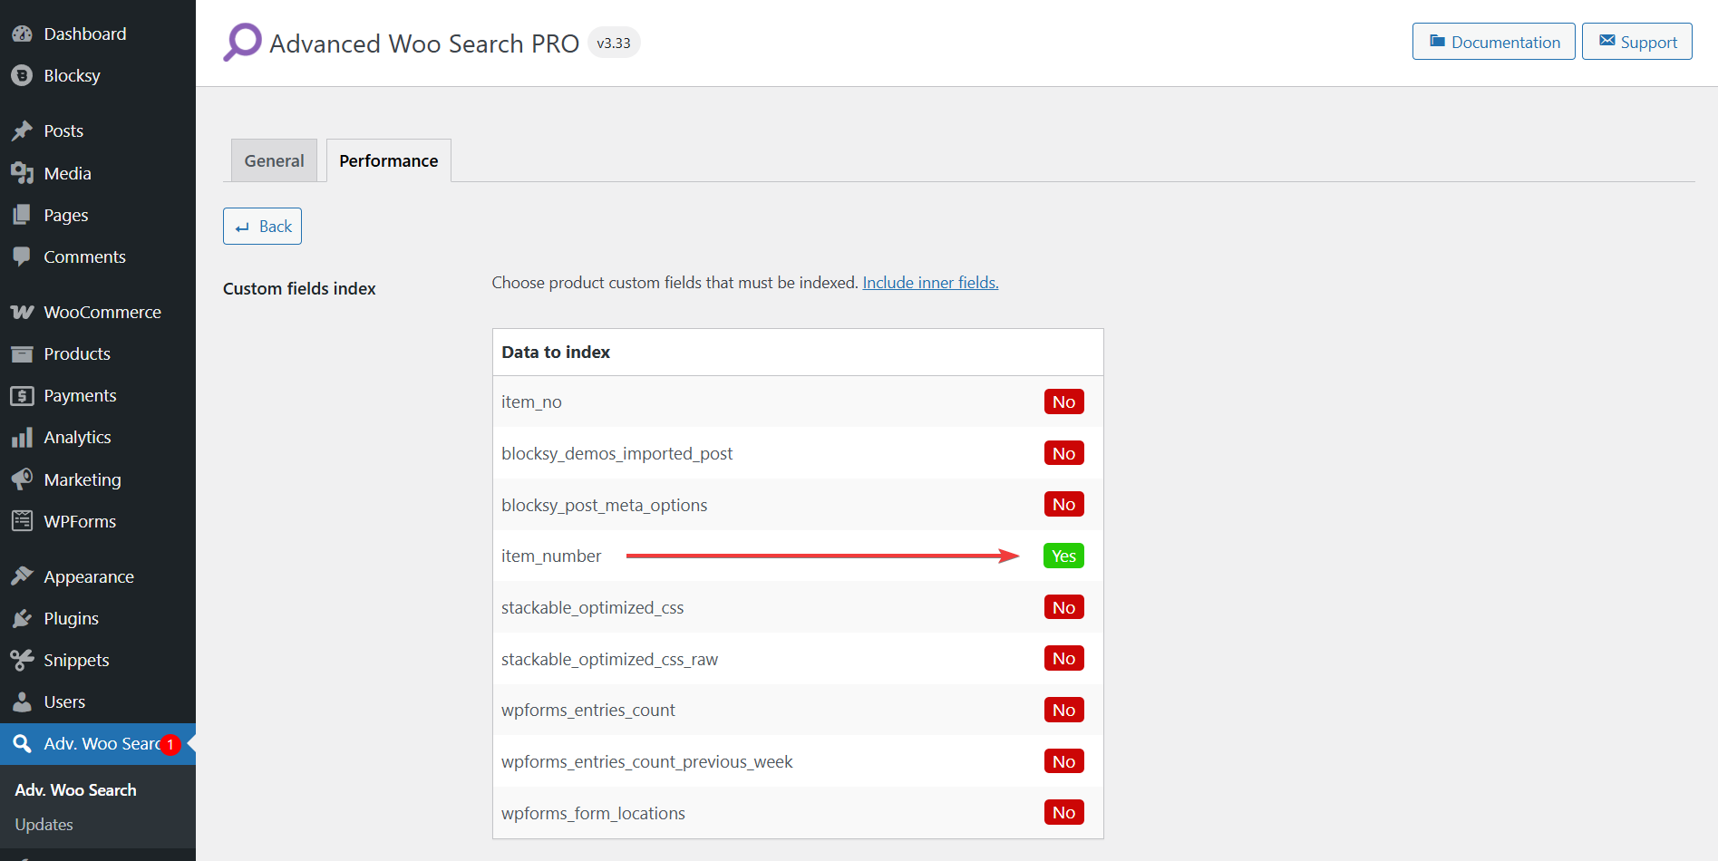Click the Posts pushpin icon

tap(22, 131)
